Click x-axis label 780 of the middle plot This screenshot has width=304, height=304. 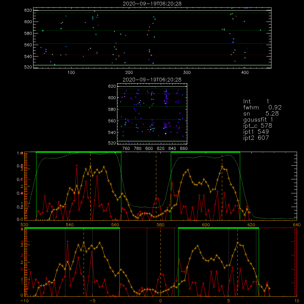(x=138, y=149)
